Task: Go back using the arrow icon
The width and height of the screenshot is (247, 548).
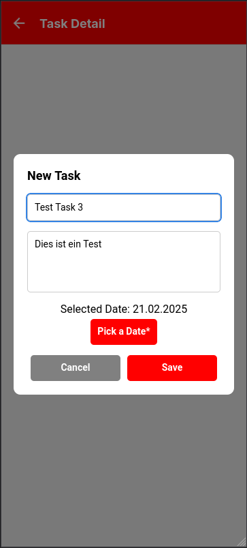Action: pos(19,23)
